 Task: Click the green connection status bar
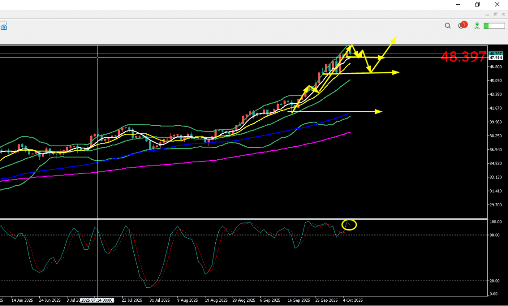(x=493, y=26)
